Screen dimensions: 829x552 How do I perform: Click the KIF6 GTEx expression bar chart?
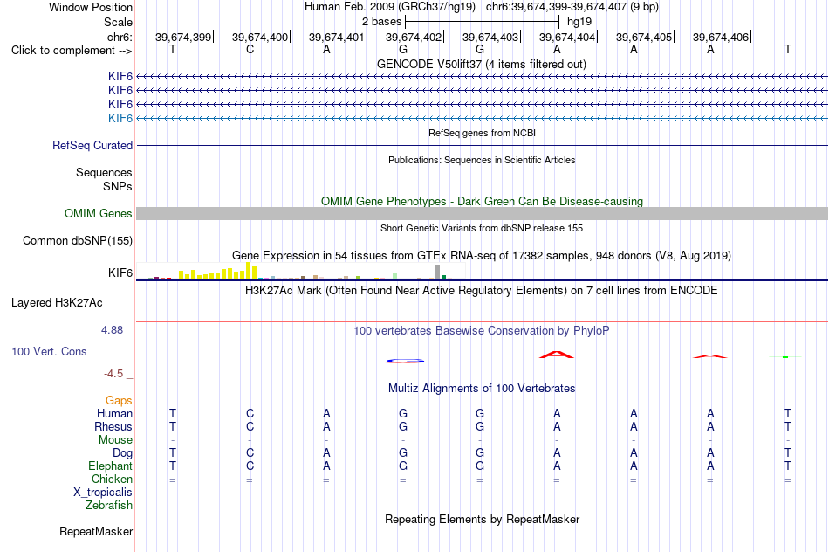click(x=300, y=271)
